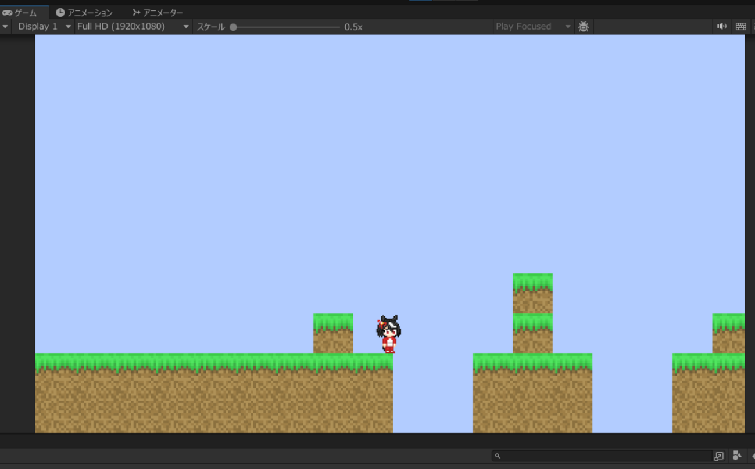The height and width of the screenshot is (469, 755).
Task: Click the pop-out icon beside the search field
Action: (719, 456)
